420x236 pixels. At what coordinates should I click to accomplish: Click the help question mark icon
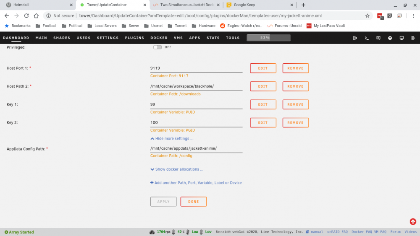[x=390, y=38]
